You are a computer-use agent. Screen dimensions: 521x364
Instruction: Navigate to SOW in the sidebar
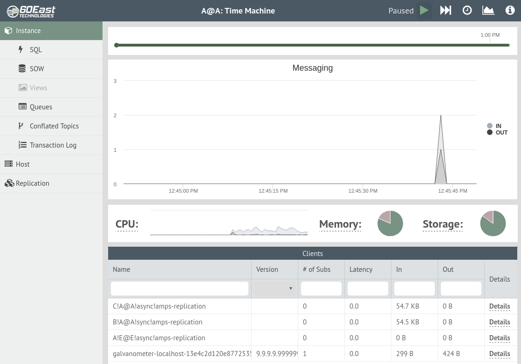click(37, 69)
